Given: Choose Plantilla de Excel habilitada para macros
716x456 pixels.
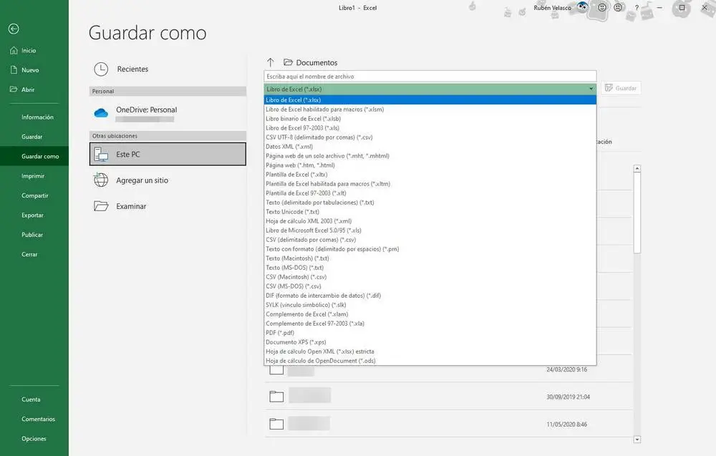Looking at the screenshot, I should pos(430,184).
